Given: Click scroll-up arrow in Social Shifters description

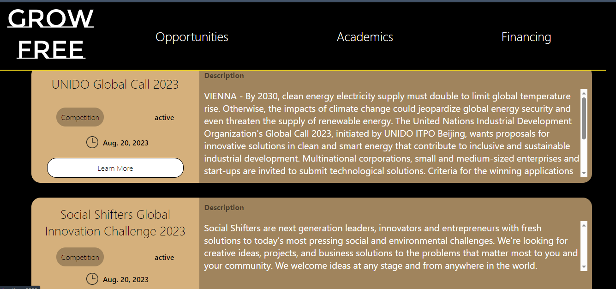Looking at the screenshot, I should (x=584, y=225).
